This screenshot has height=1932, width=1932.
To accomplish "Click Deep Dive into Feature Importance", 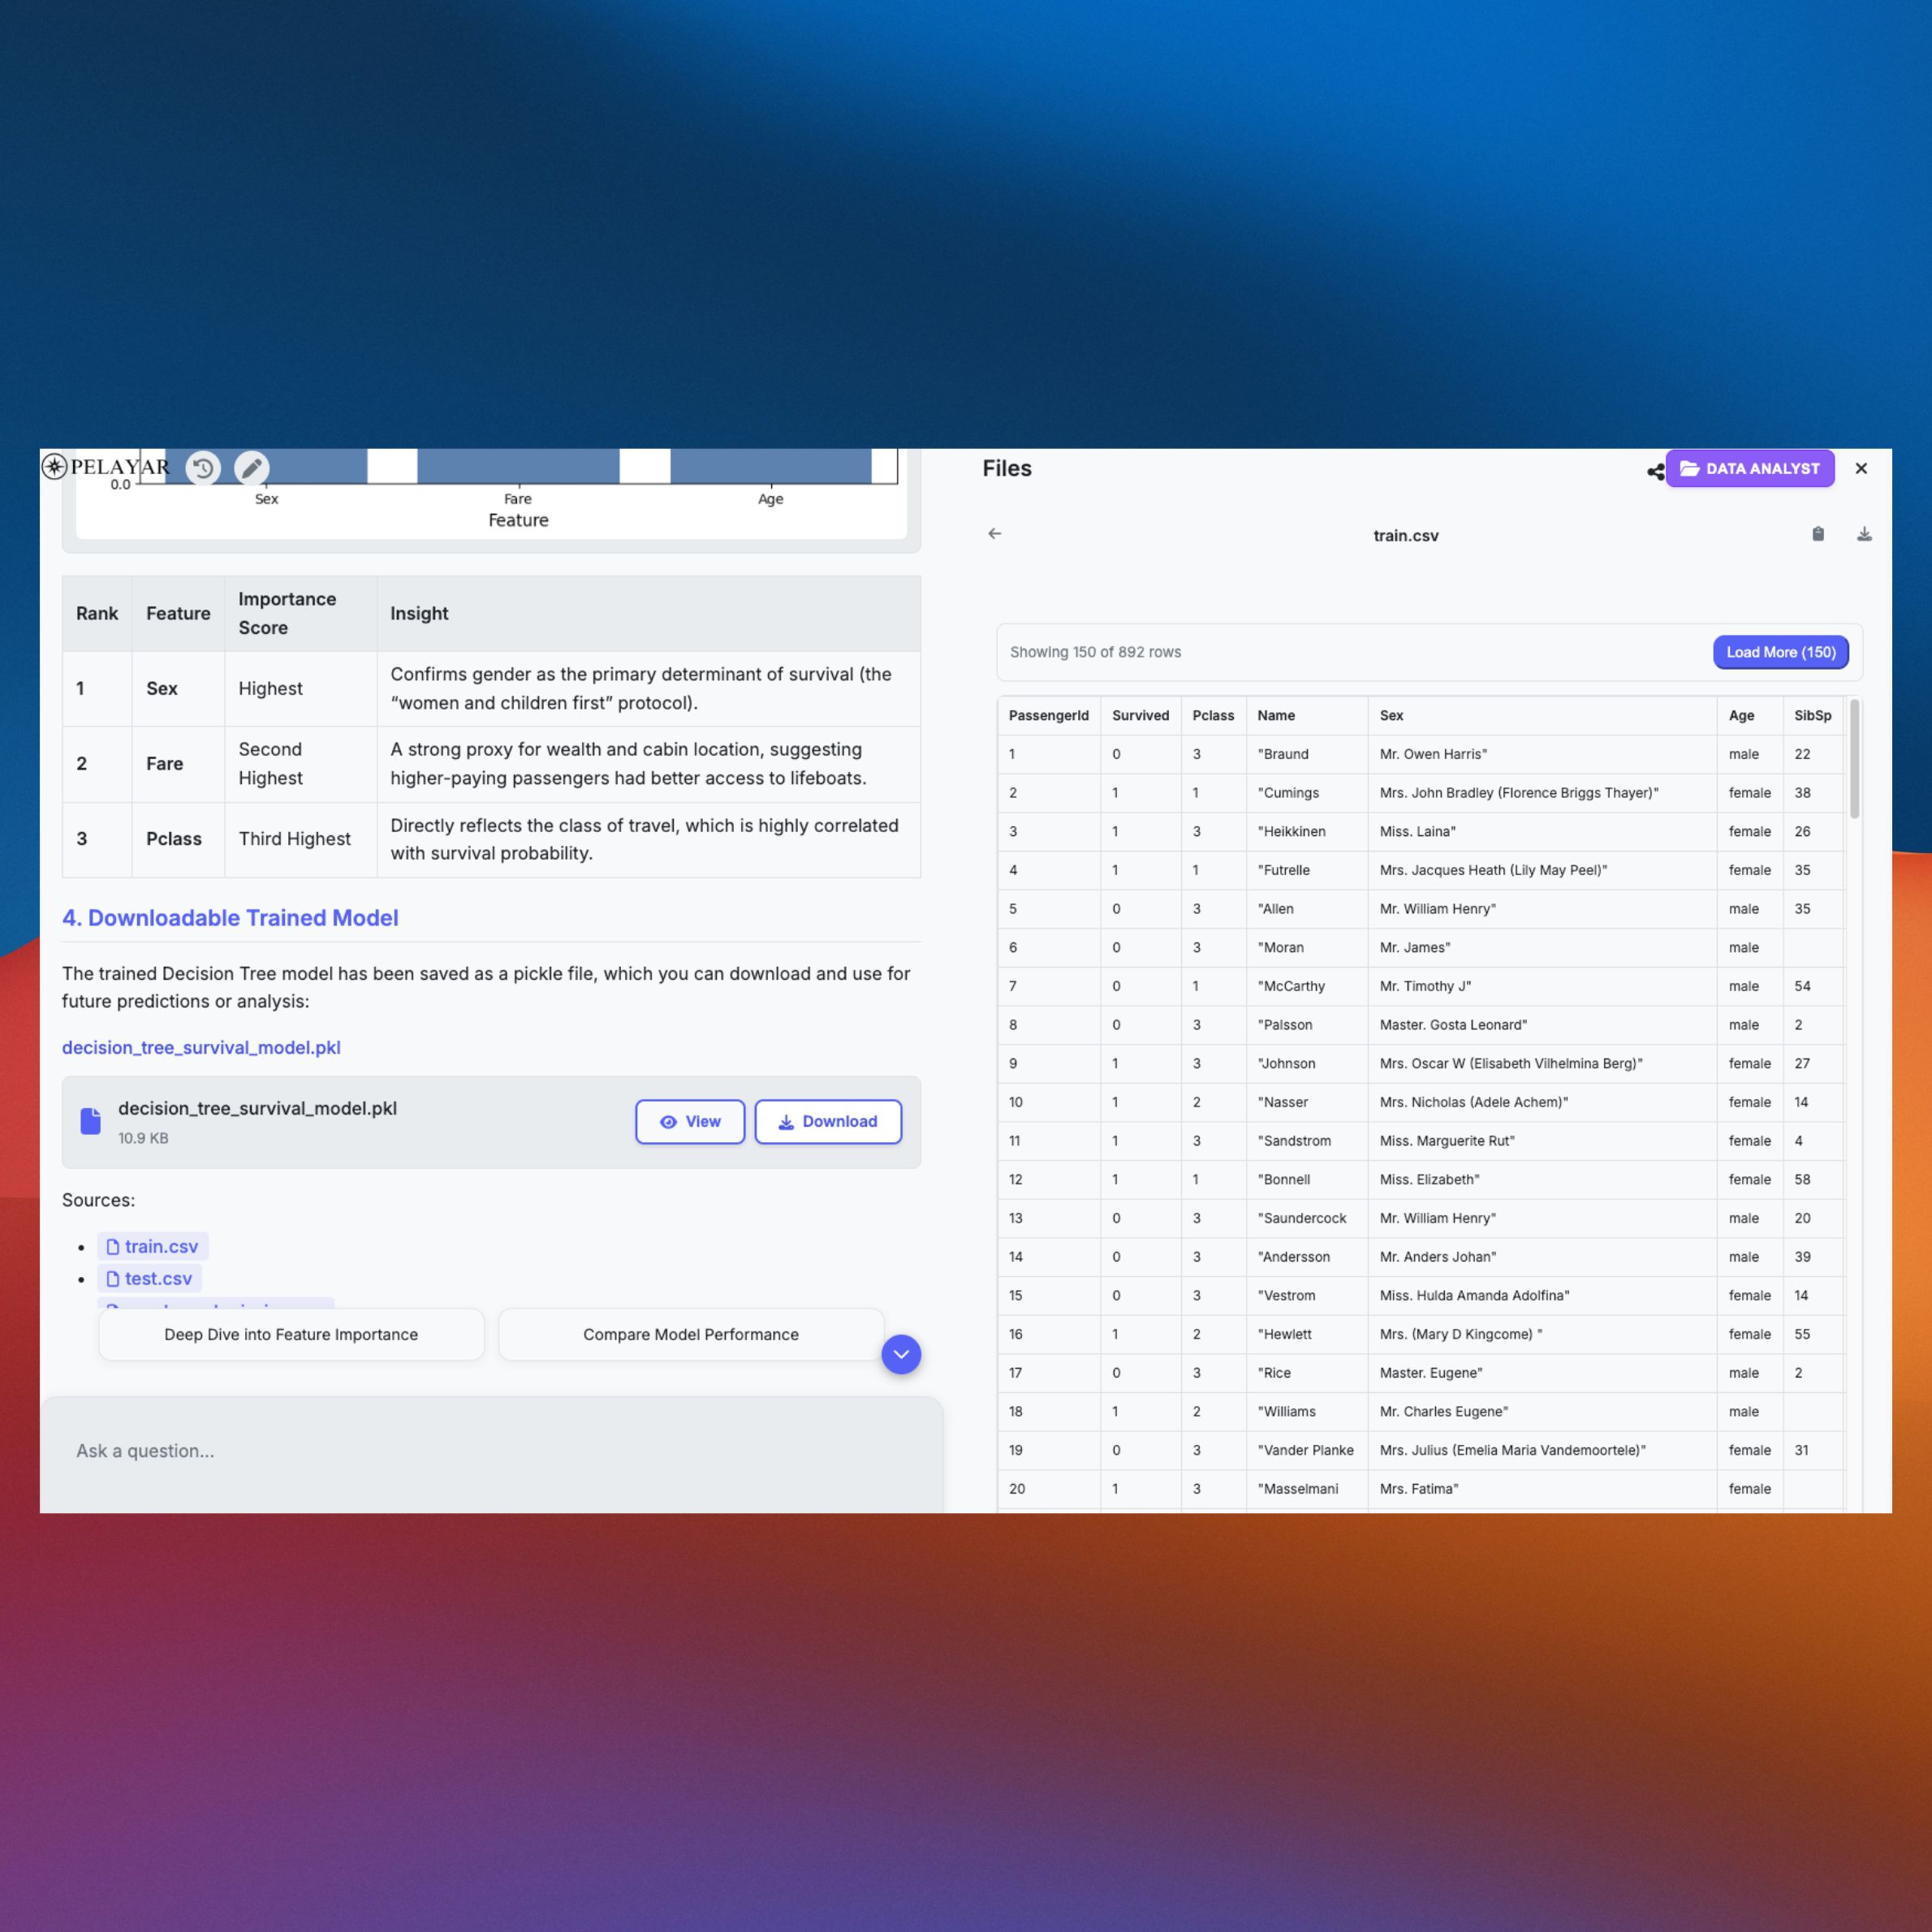I will 291,1334.
